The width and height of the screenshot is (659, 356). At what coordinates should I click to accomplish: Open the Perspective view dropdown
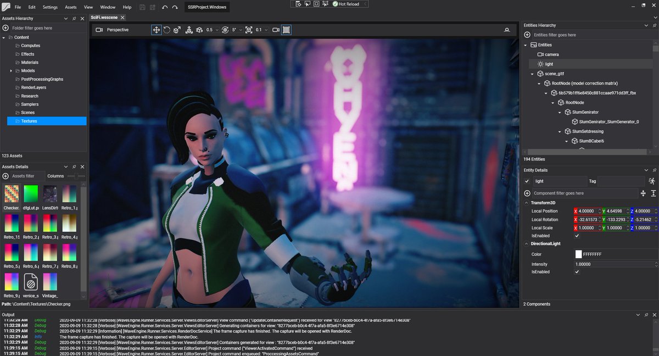click(117, 30)
